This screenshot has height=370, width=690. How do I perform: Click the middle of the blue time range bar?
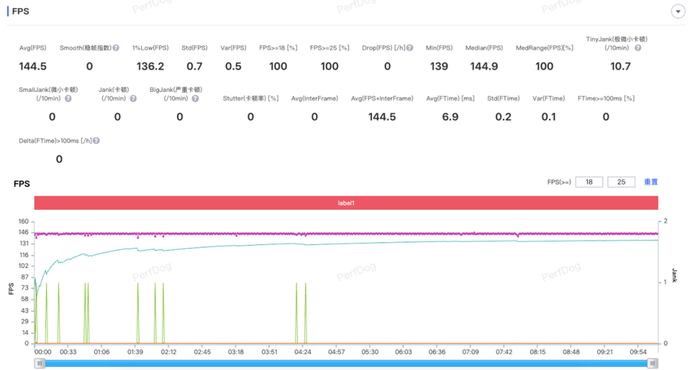(x=346, y=363)
